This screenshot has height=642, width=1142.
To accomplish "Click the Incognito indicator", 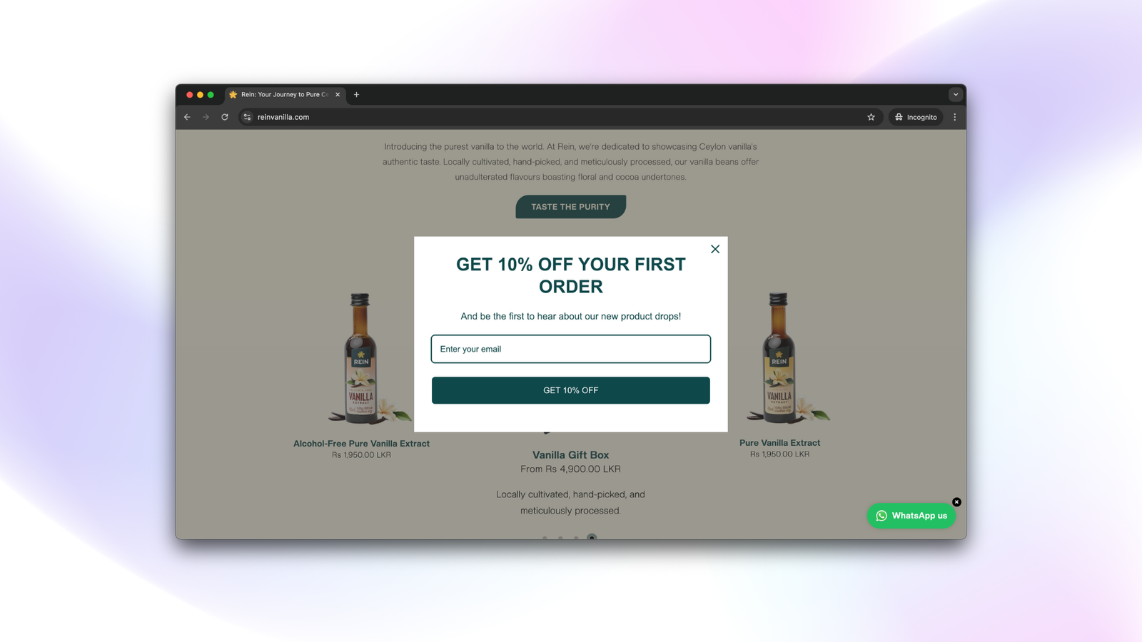I will pos(916,117).
